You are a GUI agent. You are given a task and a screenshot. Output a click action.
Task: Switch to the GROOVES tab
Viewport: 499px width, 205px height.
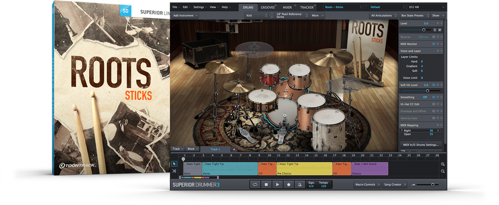pos(268,7)
